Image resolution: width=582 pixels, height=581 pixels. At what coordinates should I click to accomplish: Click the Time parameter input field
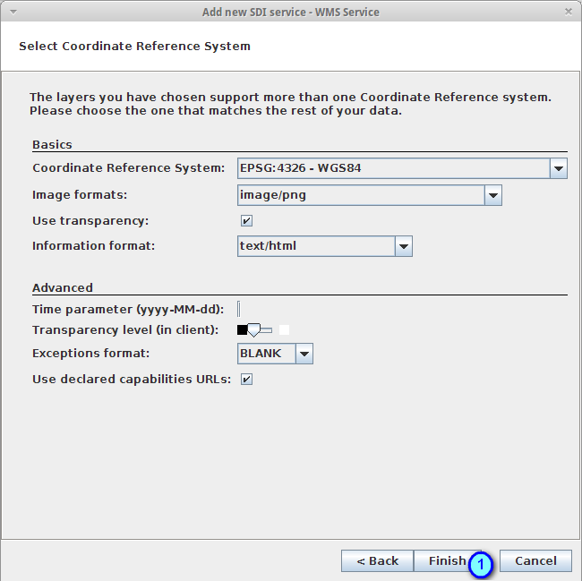point(239,310)
